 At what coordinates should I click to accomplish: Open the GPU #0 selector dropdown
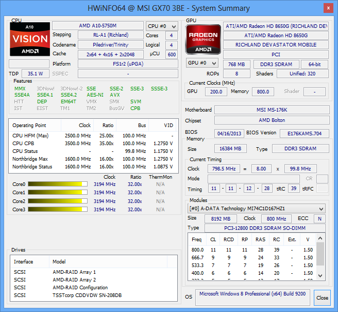pyautogui.click(x=202, y=63)
